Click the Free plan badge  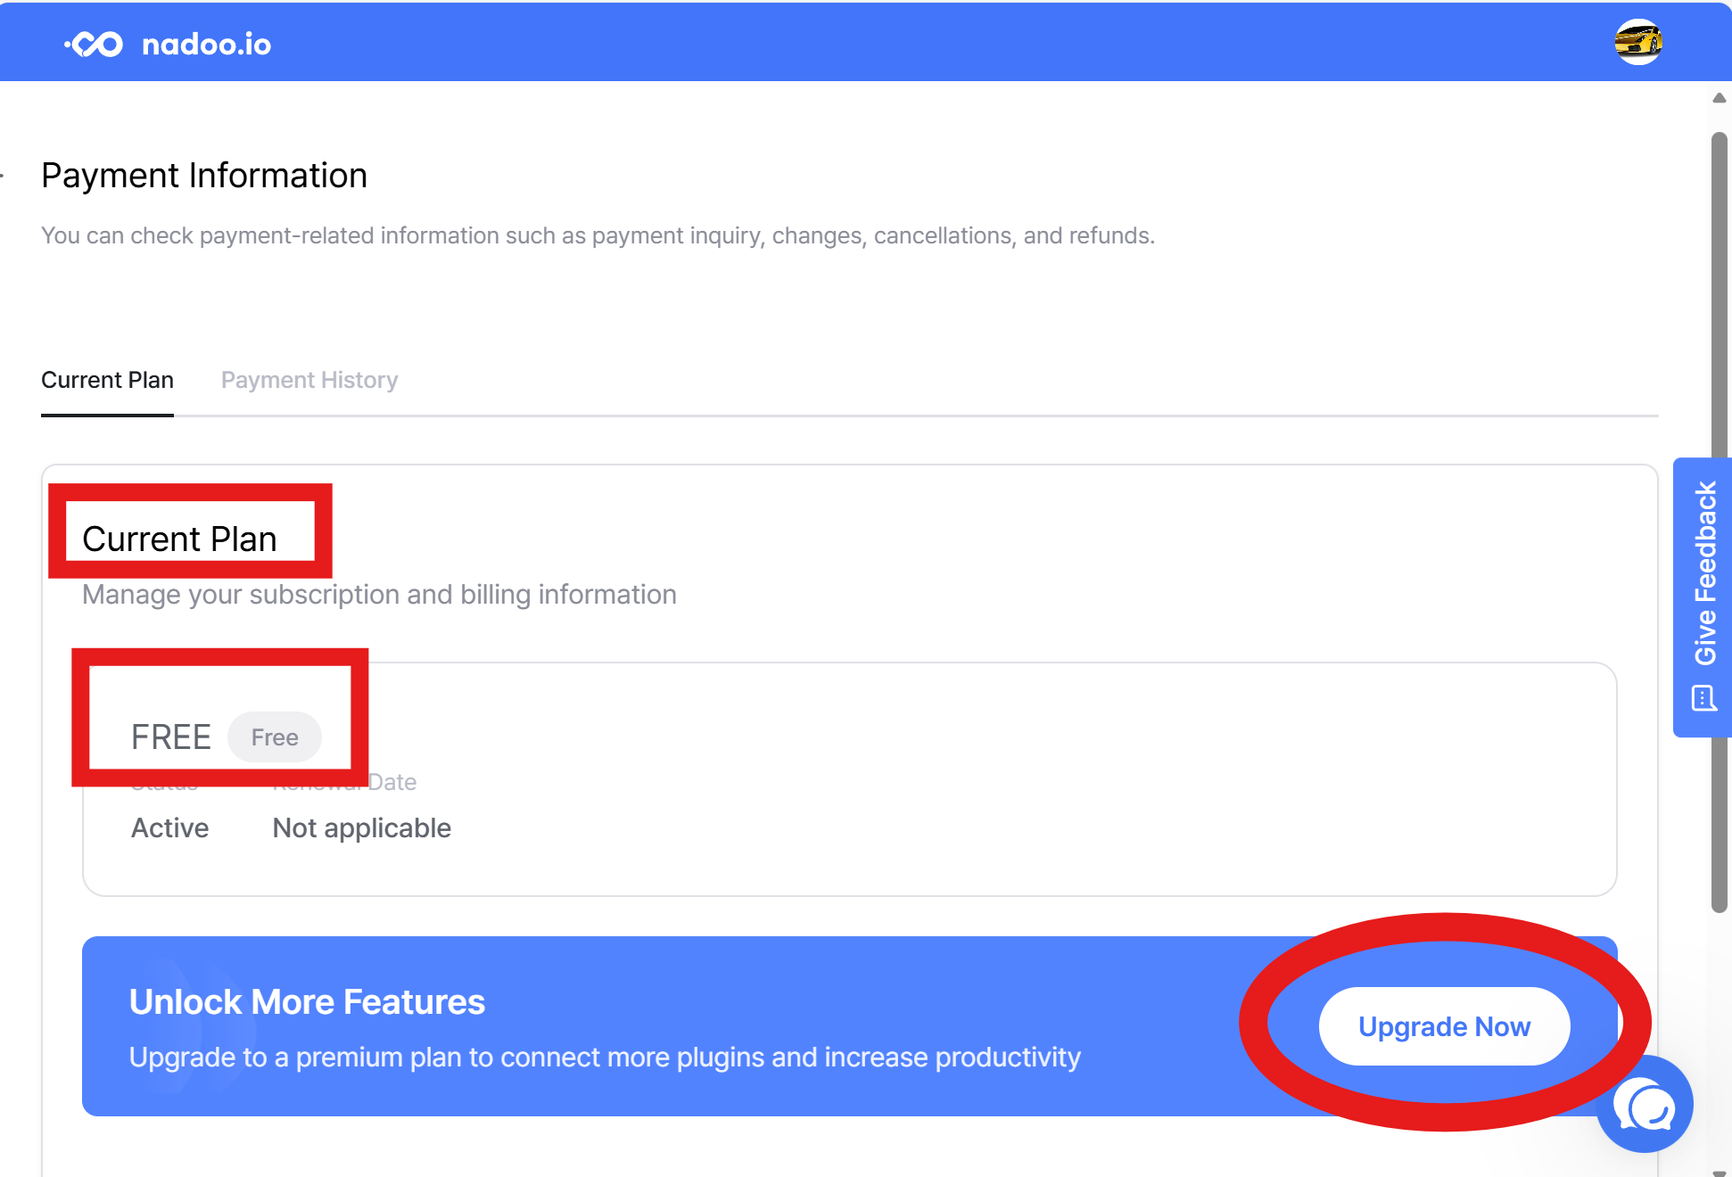275,737
